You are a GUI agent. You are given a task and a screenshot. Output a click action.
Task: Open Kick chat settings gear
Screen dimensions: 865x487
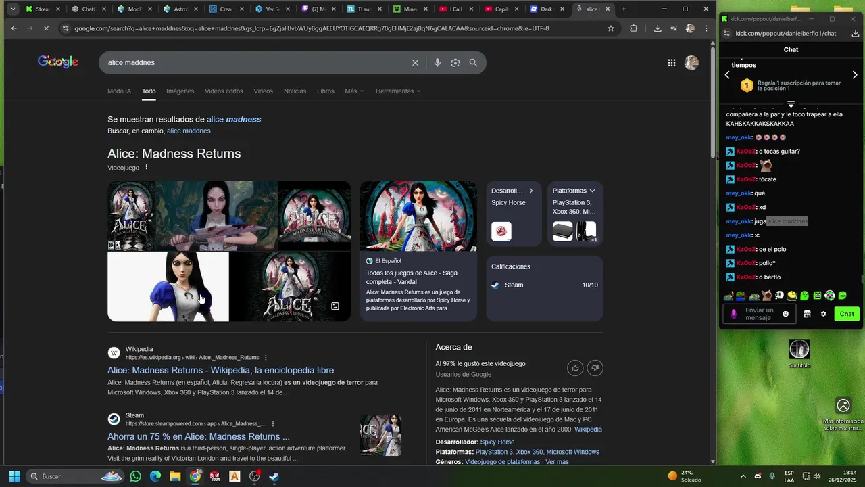point(823,314)
